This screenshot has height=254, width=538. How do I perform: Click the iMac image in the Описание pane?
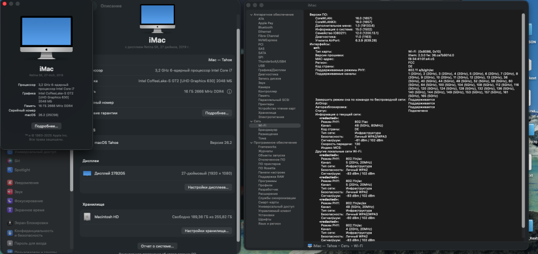(157, 18)
